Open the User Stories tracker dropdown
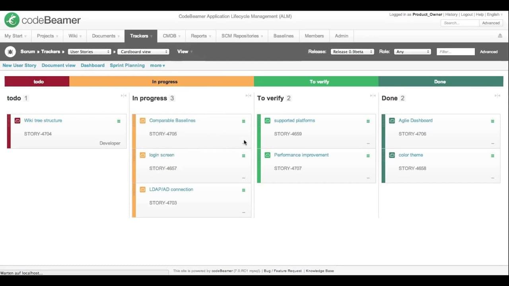Screen dimensions: 509x286 coord(89,52)
